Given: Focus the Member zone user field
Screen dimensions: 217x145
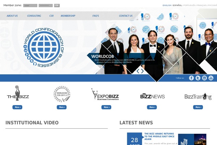Looking at the screenshot, I should pyautogui.click(x=30, y=5).
